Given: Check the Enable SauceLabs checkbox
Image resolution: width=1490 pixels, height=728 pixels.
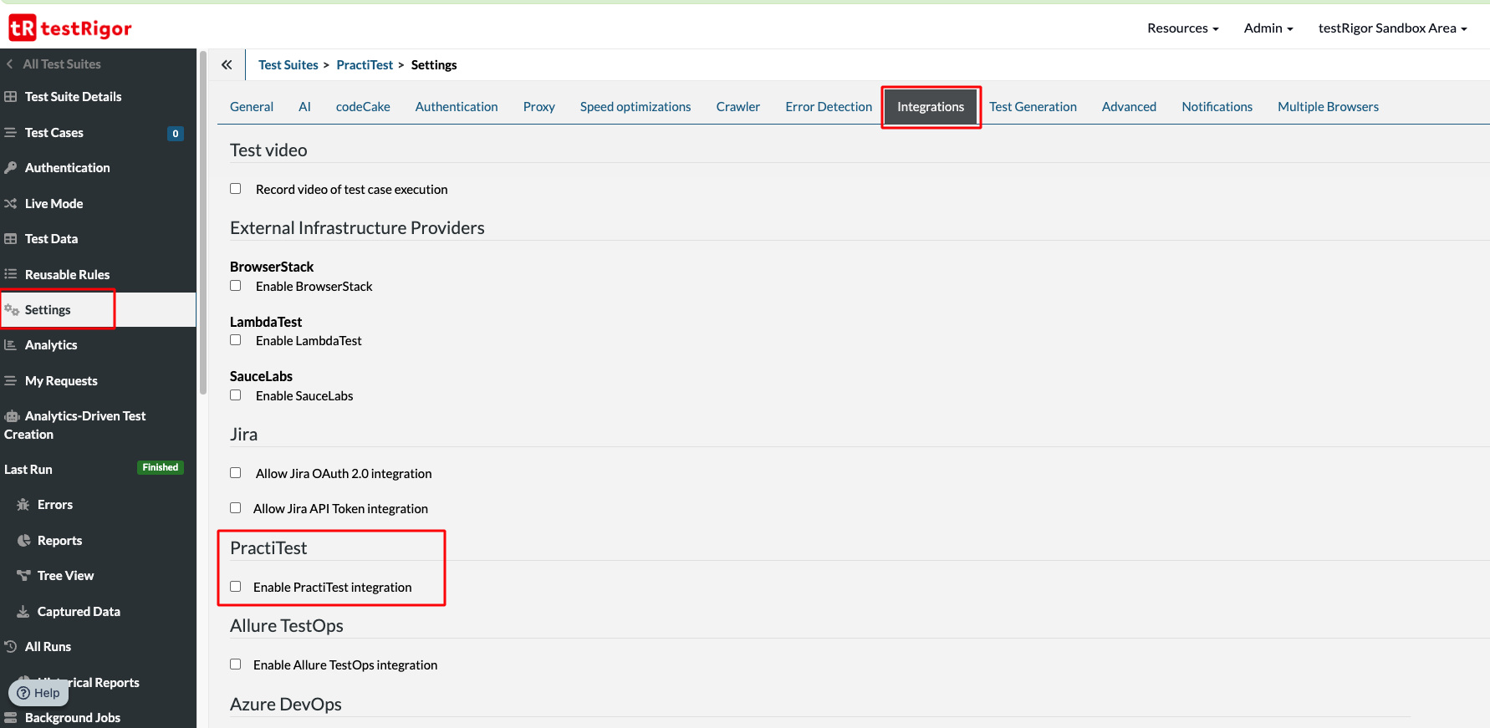Looking at the screenshot, I should (236, 395).
